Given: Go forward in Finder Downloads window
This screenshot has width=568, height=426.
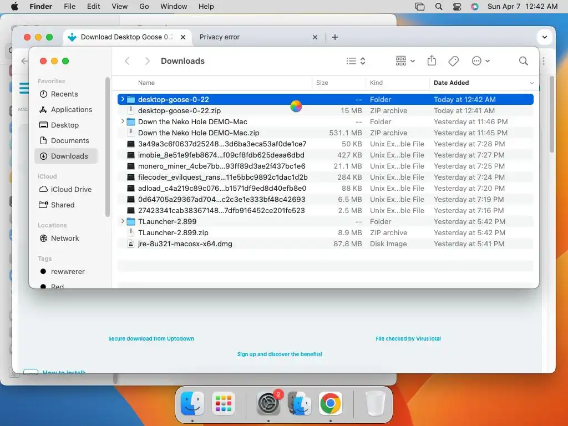Looking at the screenshot, I should coord(147,61).
